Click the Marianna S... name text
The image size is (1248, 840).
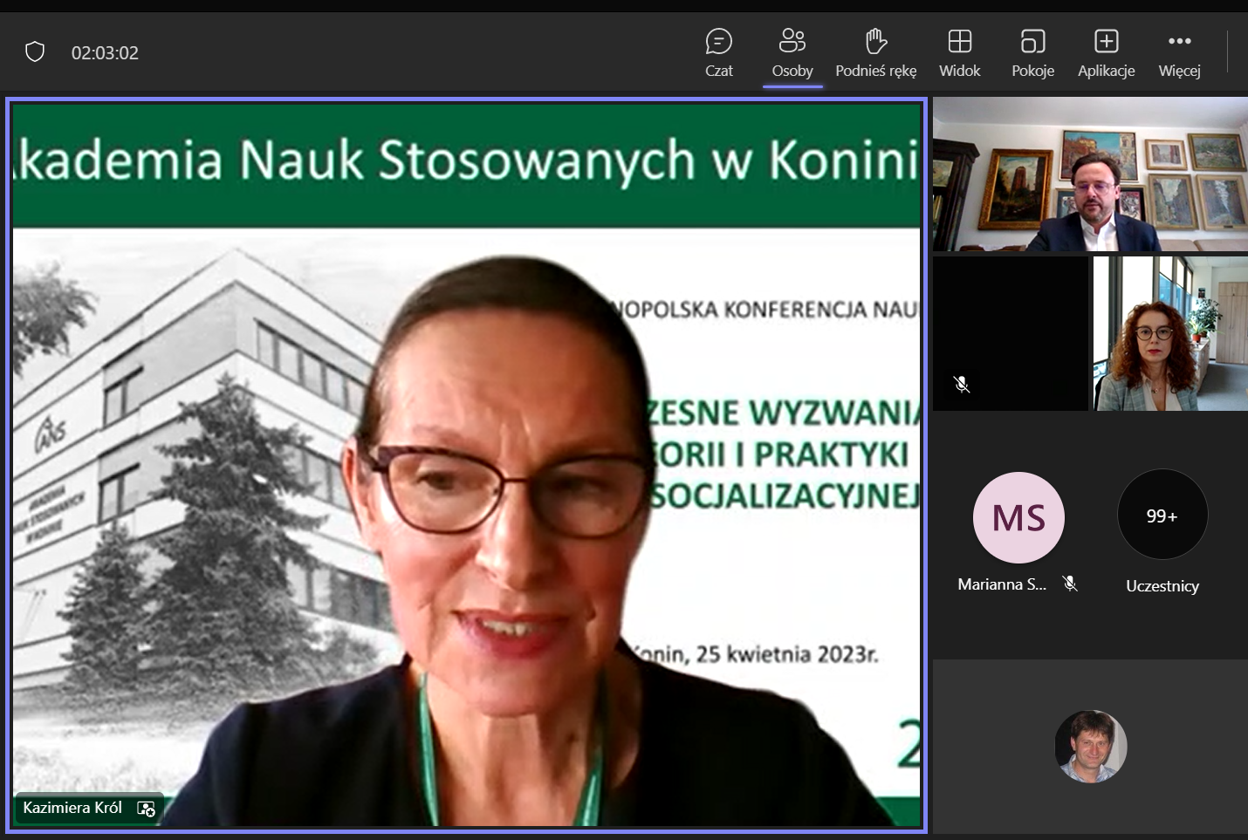pyautogui.click(x=1002, y=584)
